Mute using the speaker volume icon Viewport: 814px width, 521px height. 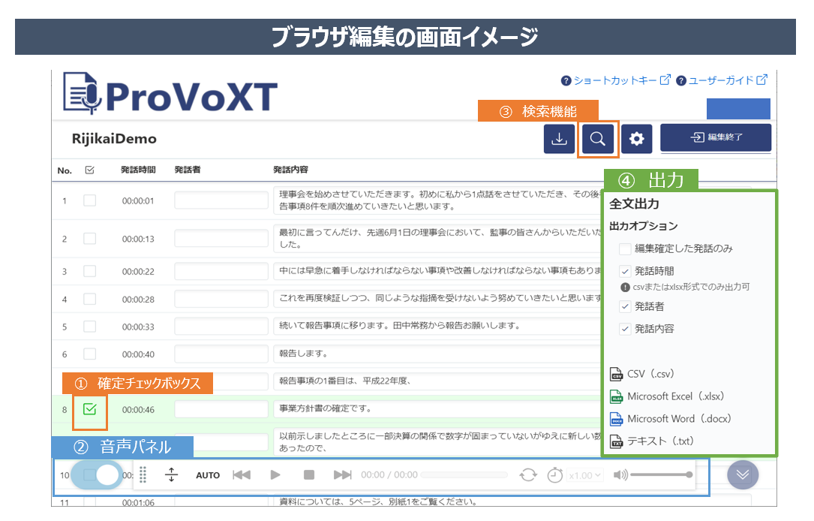[620, 474]
